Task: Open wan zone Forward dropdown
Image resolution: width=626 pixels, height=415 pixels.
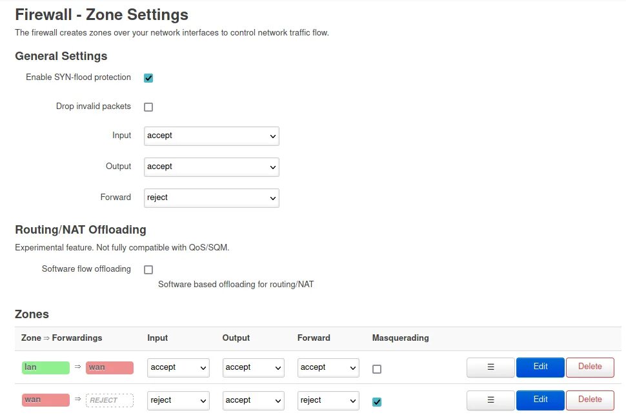Action: (328, 401)
